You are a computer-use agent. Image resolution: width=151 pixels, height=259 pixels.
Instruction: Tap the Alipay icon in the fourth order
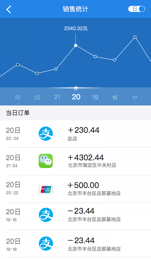pyautogui.click(x=46, y=215)
